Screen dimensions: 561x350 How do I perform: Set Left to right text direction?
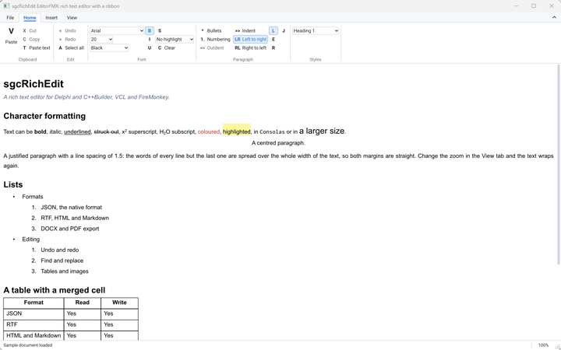point(250,40)
